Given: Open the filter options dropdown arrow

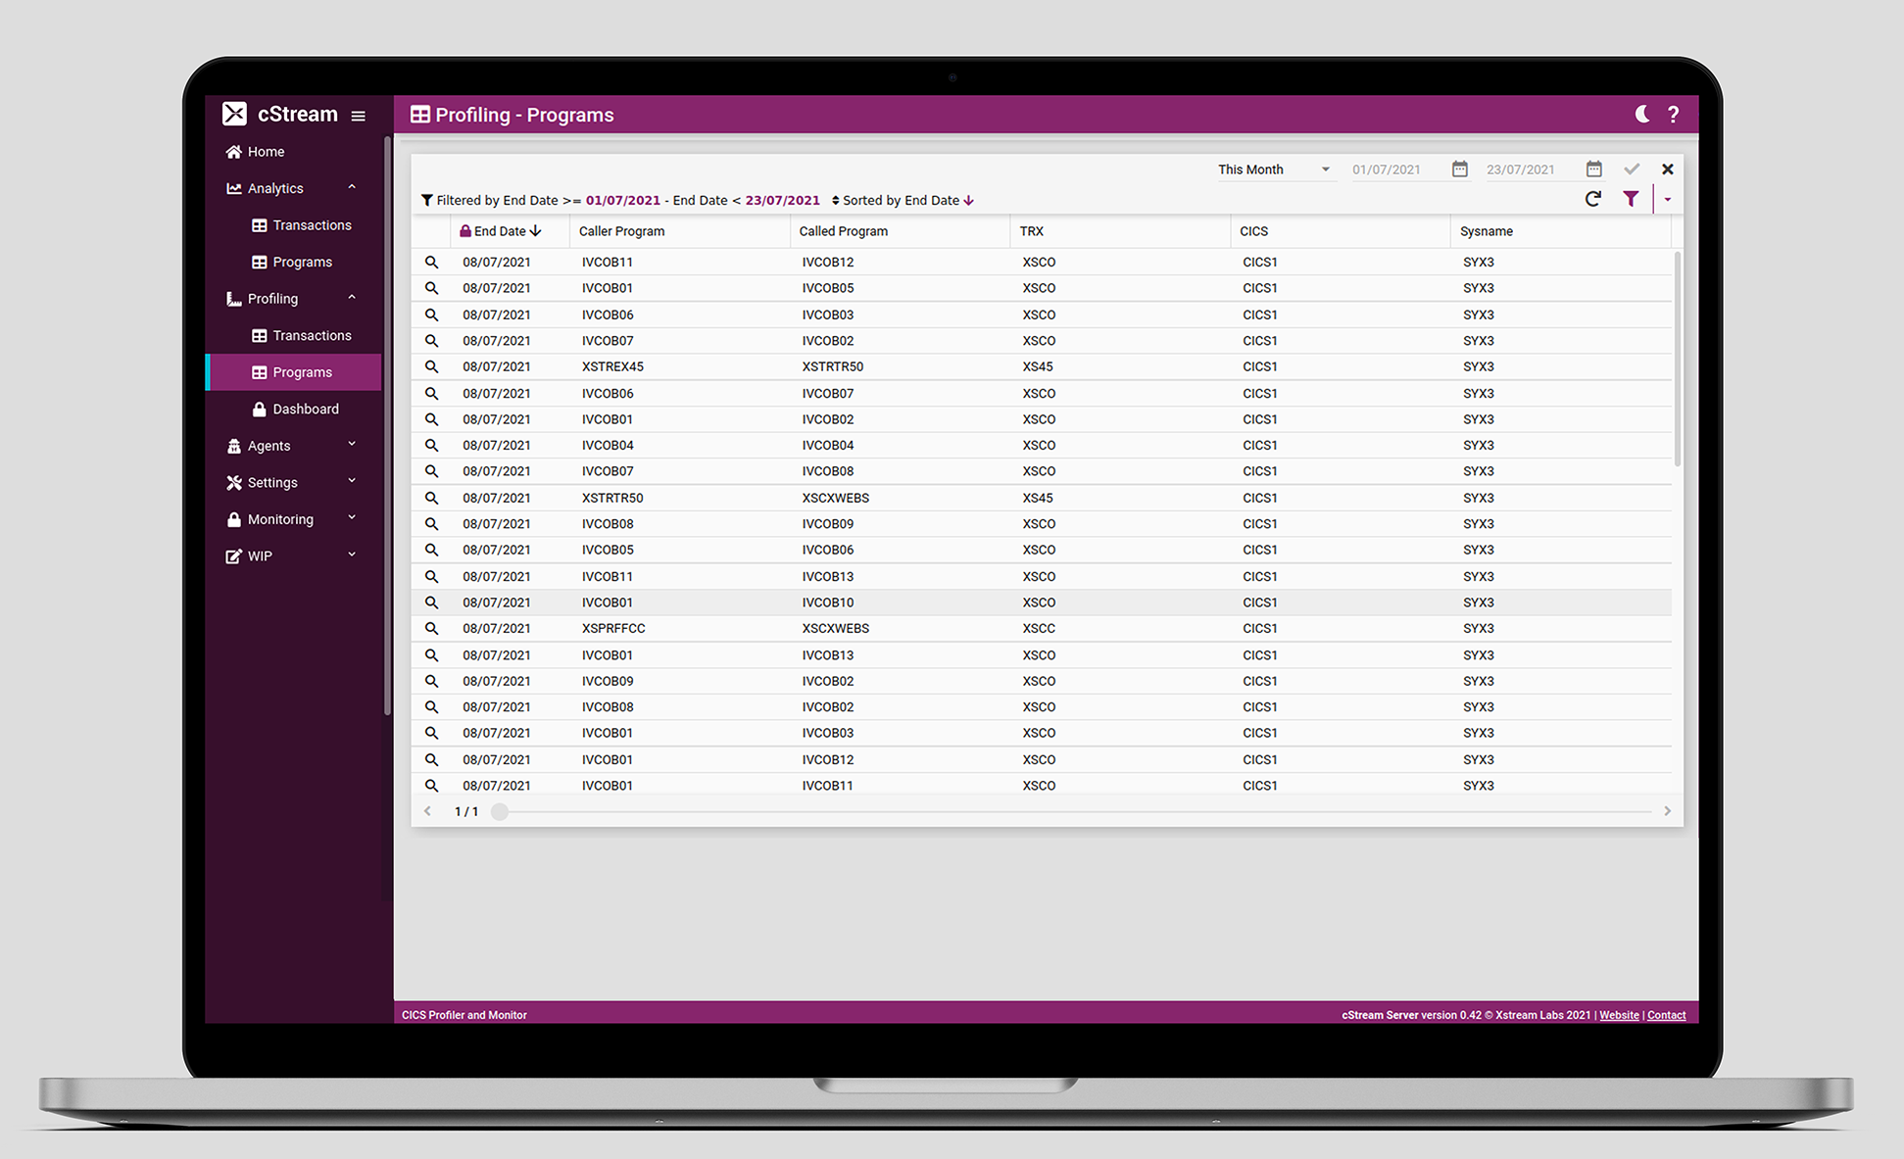Looking at the screenshot, I should click(x=1668, y=200).
